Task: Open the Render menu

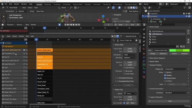Action: [x=16, y=4]
